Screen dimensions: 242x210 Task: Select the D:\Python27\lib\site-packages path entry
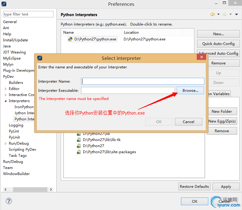click(x=109, y=152)
